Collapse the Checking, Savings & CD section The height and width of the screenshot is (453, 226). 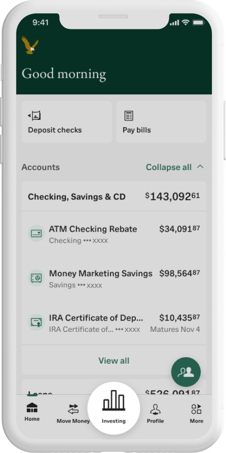point(114,196)
